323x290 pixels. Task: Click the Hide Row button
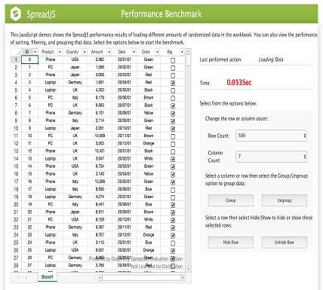pyautogui.click(x=231, y=243)
